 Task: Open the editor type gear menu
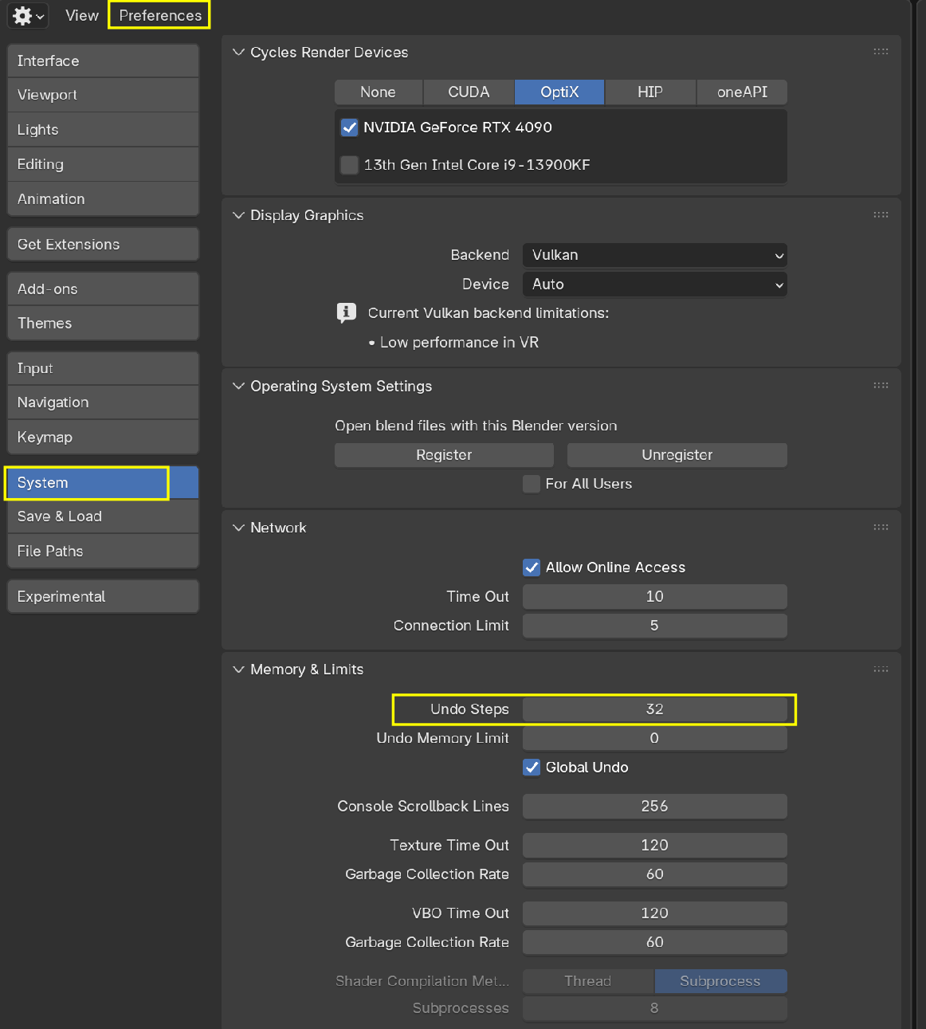click(x=28, y=16)
